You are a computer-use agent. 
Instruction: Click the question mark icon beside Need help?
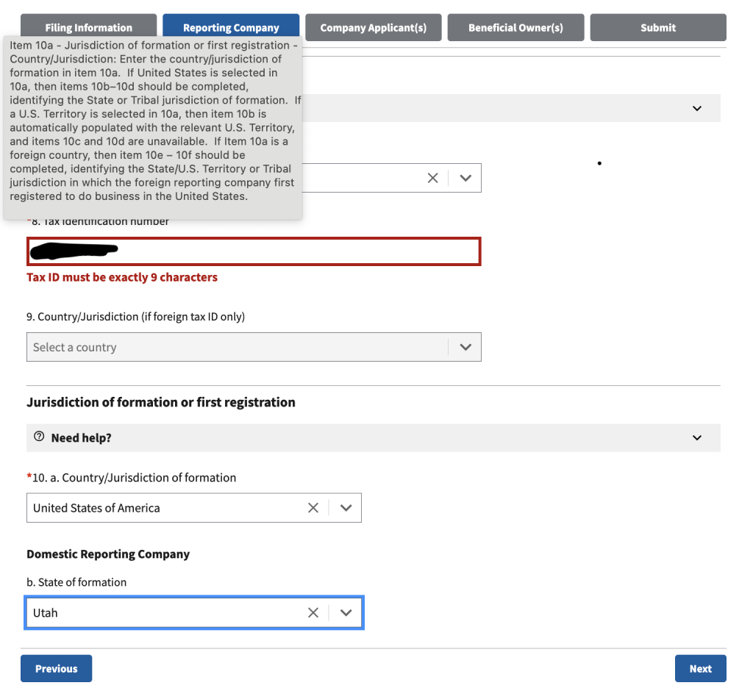coord(39,437)
